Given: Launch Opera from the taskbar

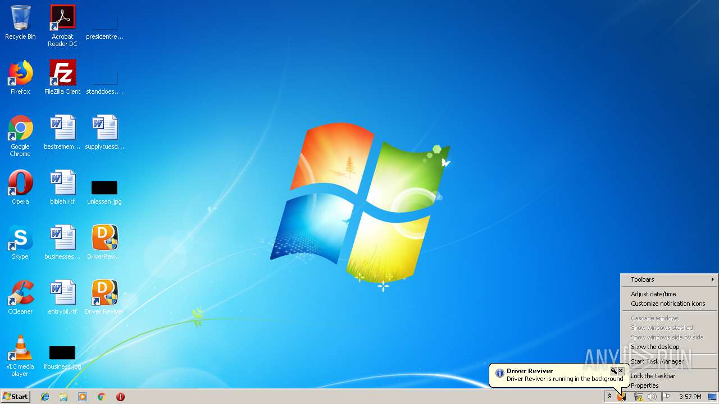Looking at the screenshot, I should 120,397.
